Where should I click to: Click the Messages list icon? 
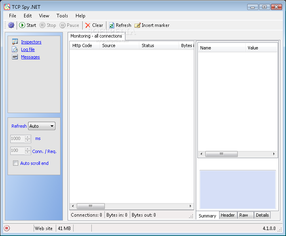(x=15, y=57)
